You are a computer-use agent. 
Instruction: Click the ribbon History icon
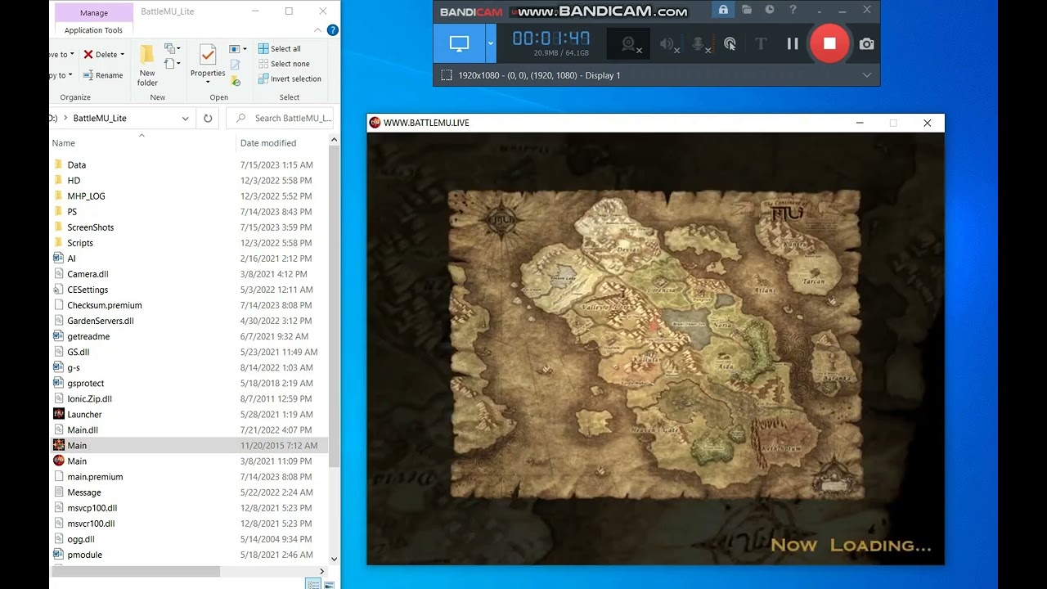click(x=236, y=80)
